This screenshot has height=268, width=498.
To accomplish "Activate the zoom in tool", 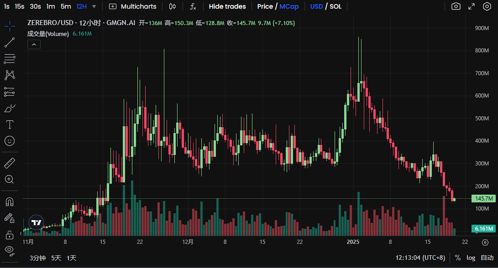I will pyautogui.click(x=10, y=179).
